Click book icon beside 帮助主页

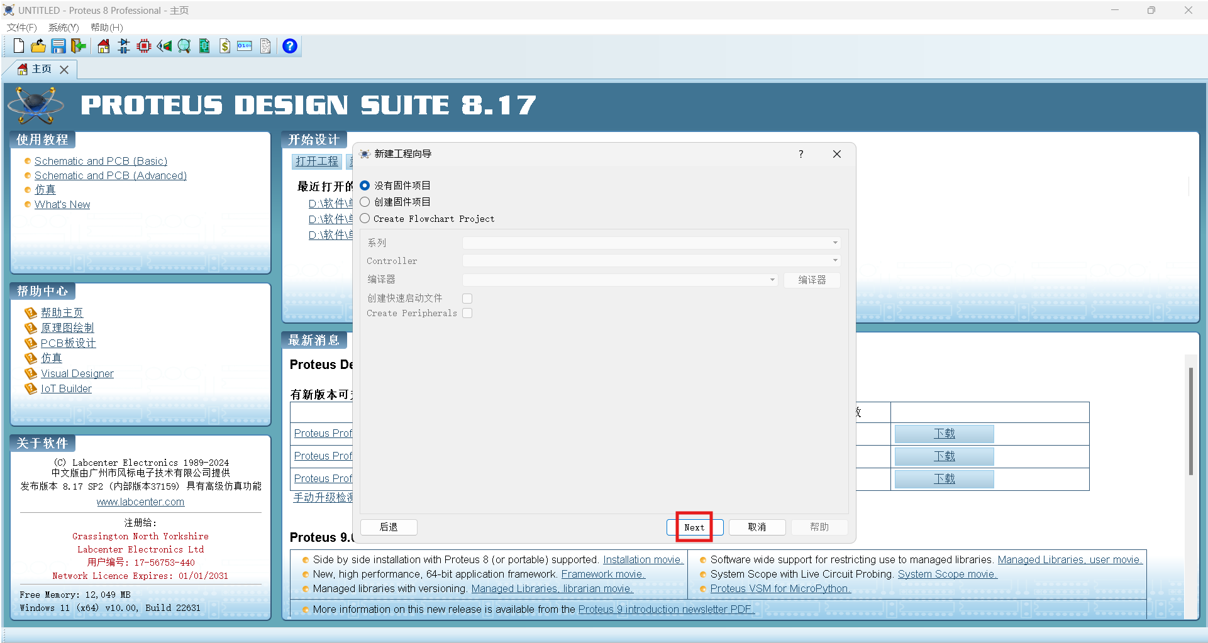point(31,312)
